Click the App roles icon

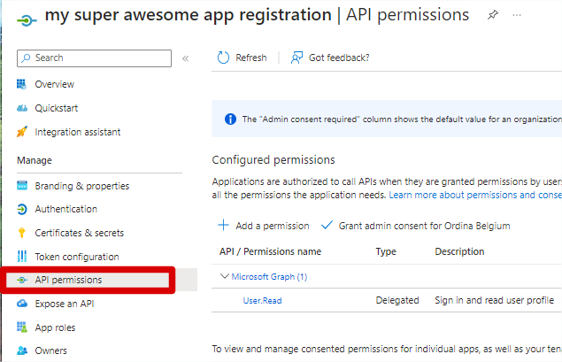[x=22, y=327]
